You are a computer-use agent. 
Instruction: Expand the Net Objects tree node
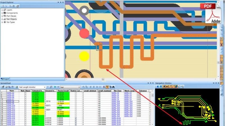tap(2, 19)
